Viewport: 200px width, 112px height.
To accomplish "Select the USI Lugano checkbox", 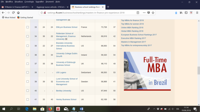I will (27, 72).
